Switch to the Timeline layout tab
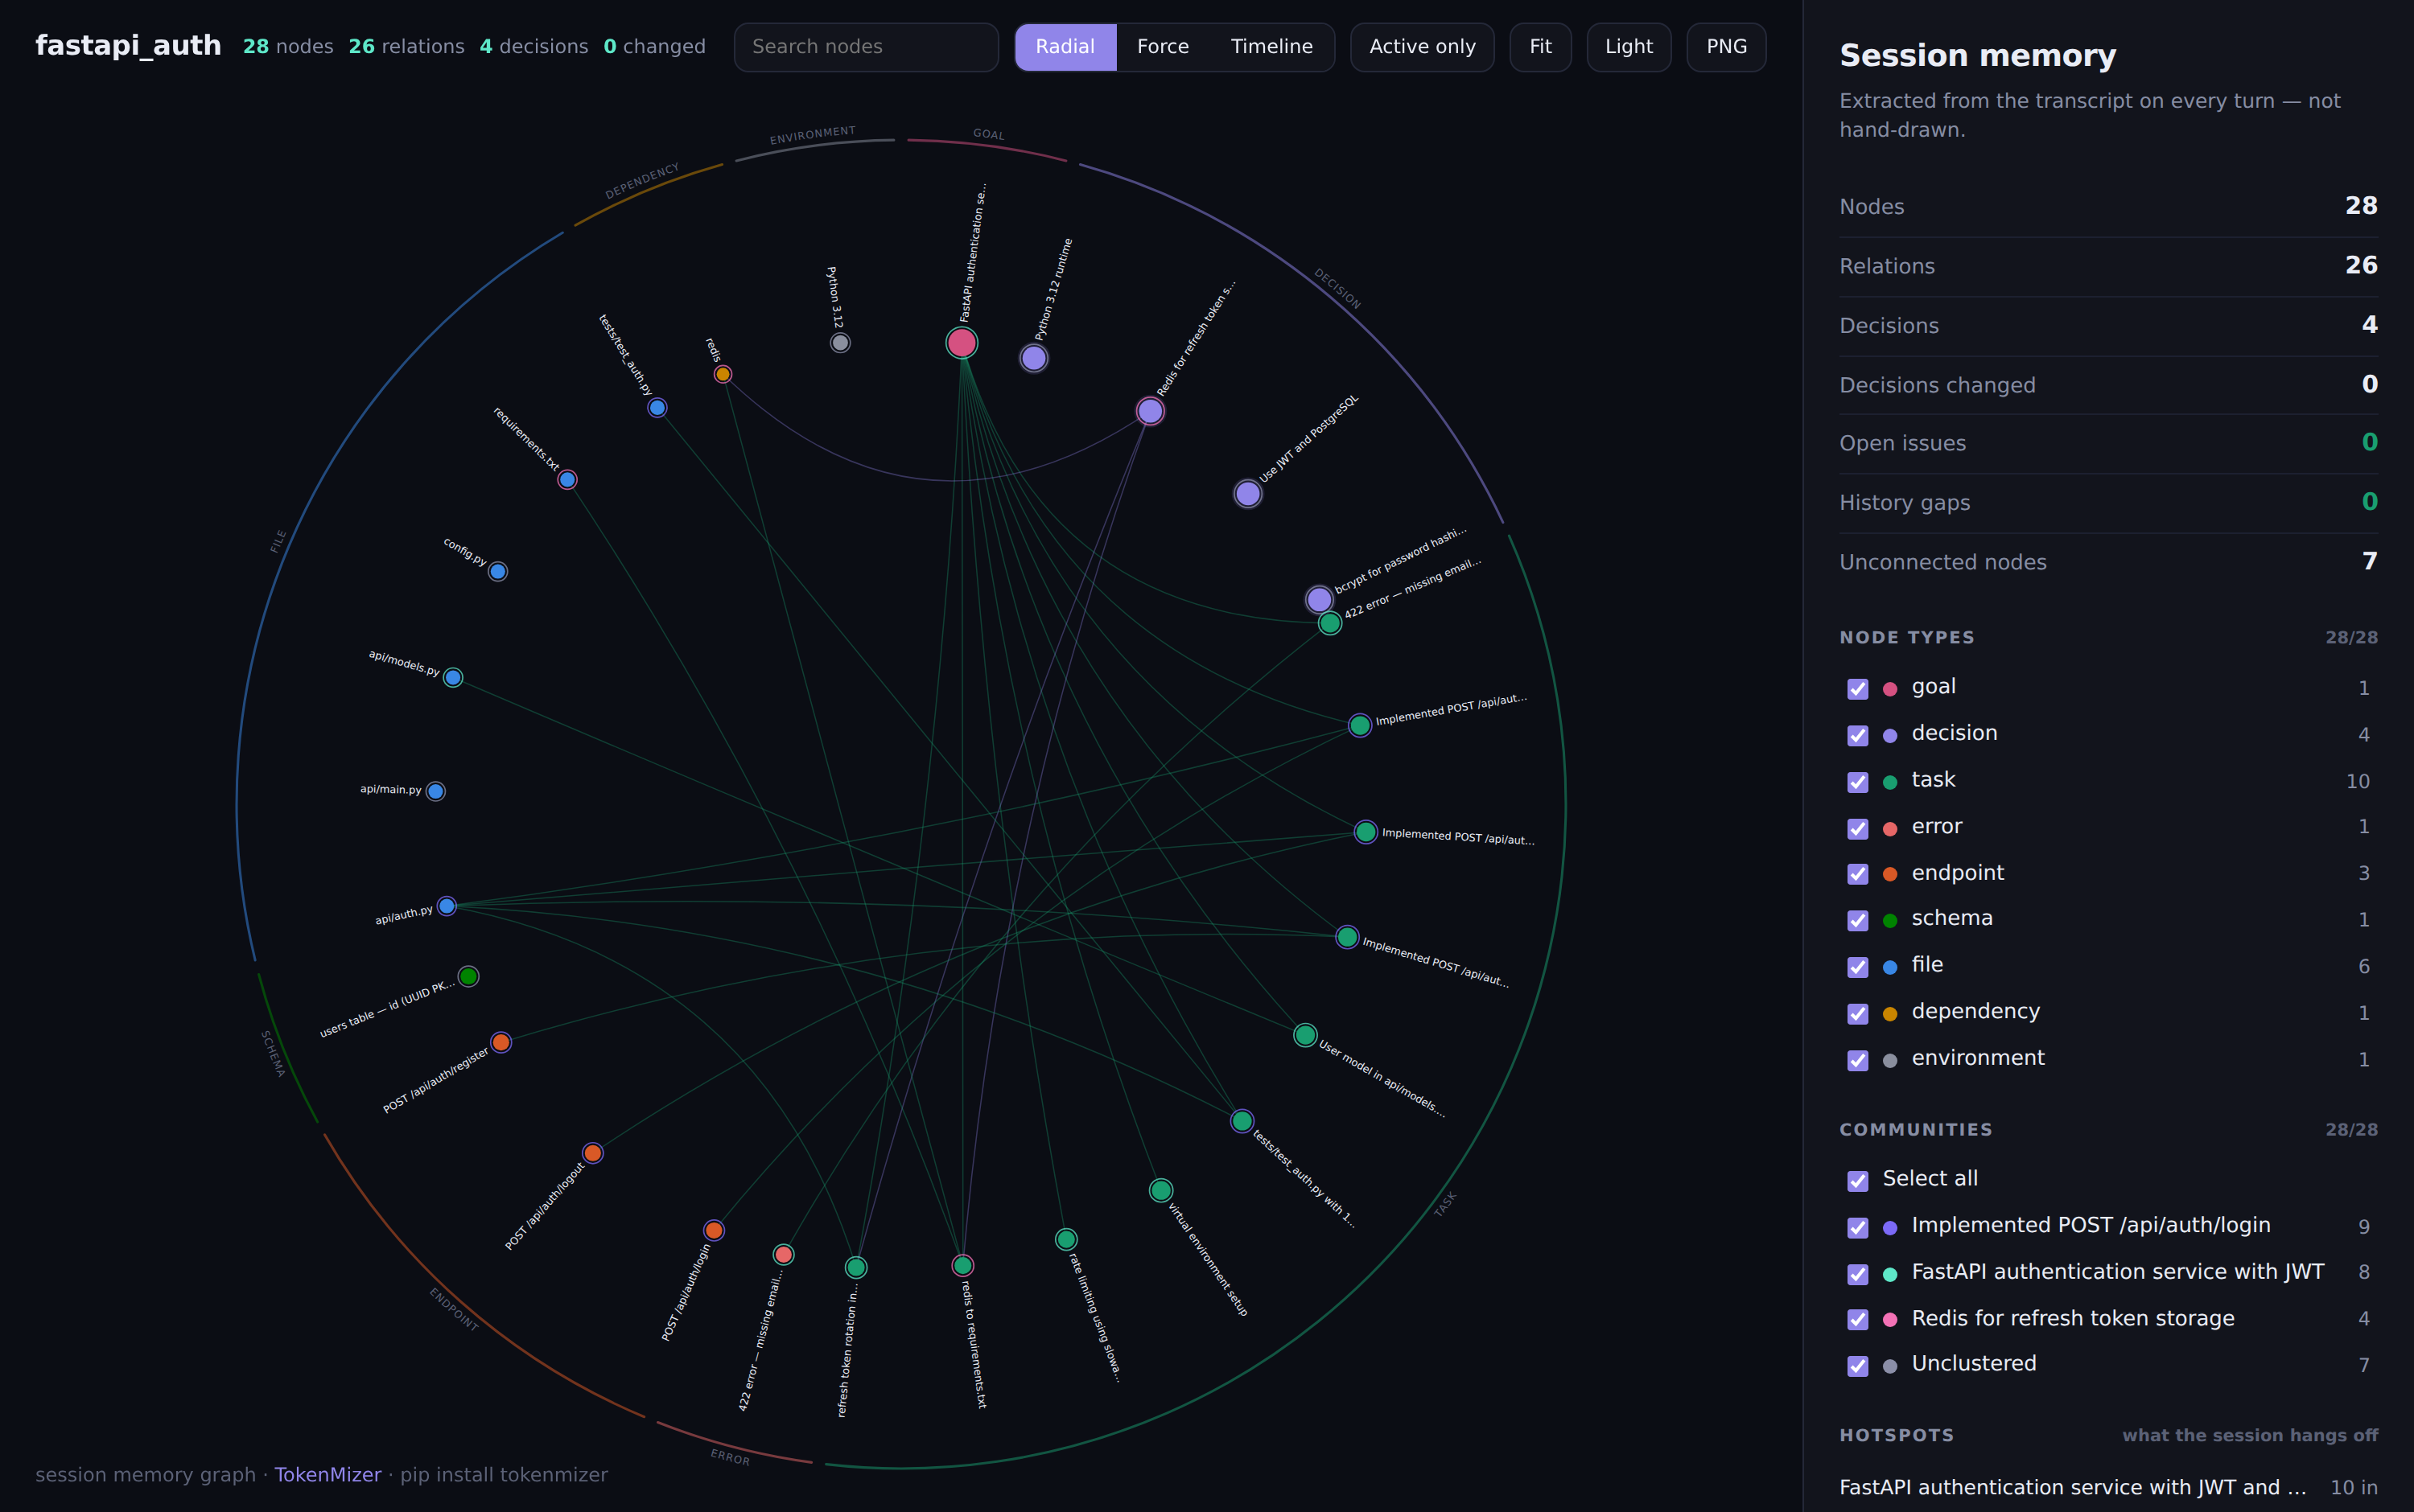Viewport: 2414px width, 1512px height. click(x=1271, y=47)
